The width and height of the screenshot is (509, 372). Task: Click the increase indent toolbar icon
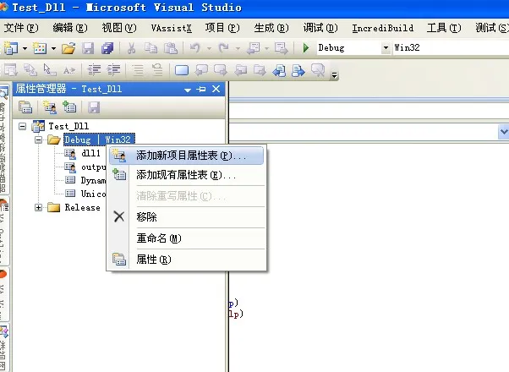point(113,70)
